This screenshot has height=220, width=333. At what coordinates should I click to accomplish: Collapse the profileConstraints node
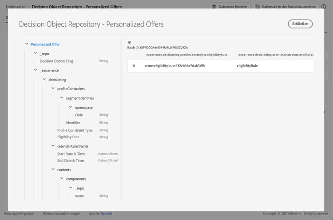pos(53,88)
